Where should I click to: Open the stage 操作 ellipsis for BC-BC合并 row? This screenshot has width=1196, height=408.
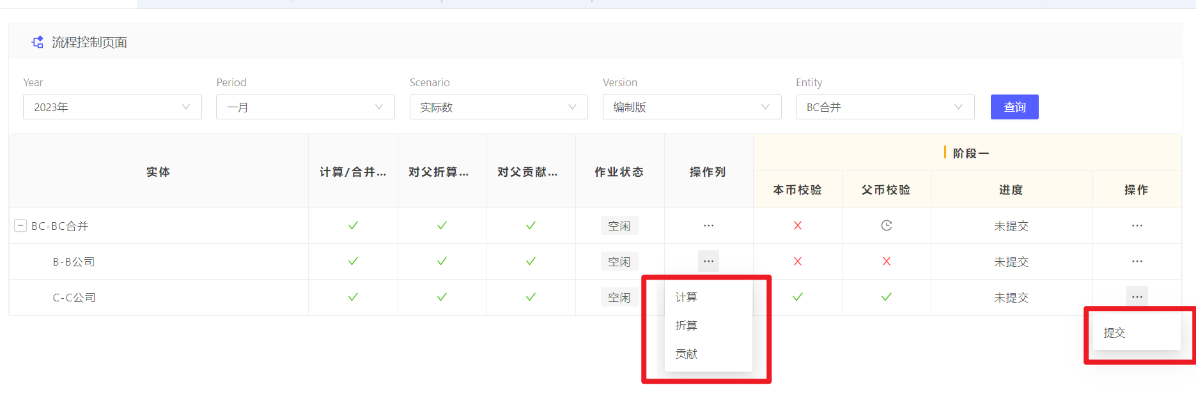click(x=1137, y=225)
